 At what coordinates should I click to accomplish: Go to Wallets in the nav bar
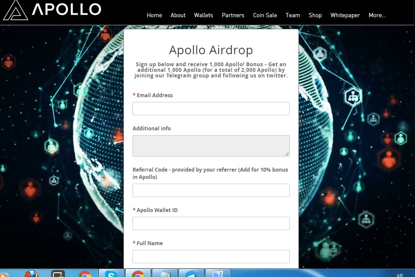[x=203, y=15]
